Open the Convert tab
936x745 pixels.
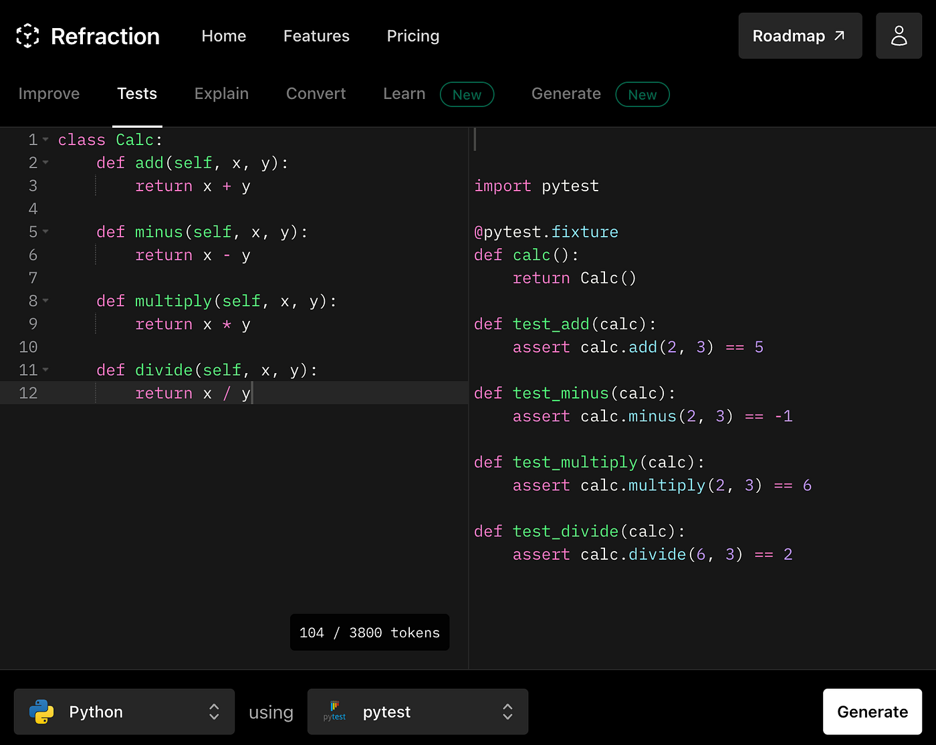click(x=316, y=94)
